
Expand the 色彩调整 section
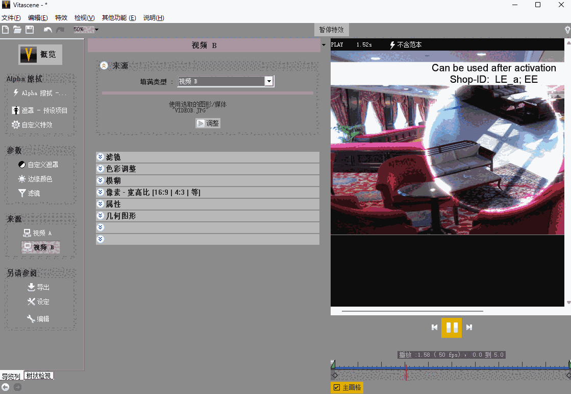point(101,169)
